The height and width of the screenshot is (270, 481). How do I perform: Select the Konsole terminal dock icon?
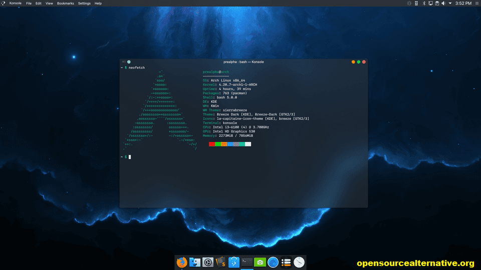tap(247, 262)
